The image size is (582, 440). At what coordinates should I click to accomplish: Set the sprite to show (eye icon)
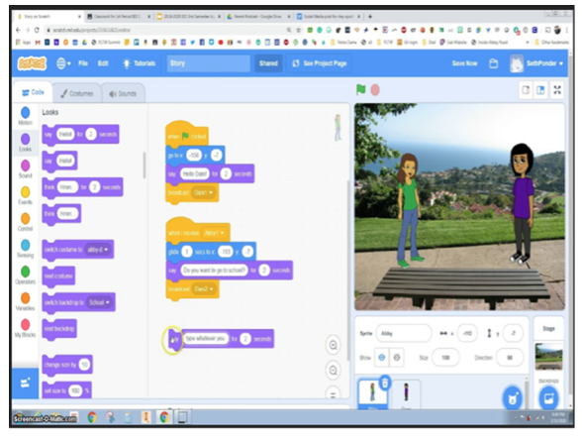tap(382, 358)
